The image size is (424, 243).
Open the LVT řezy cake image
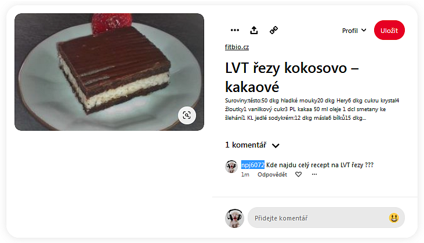[x=109, y=72]
